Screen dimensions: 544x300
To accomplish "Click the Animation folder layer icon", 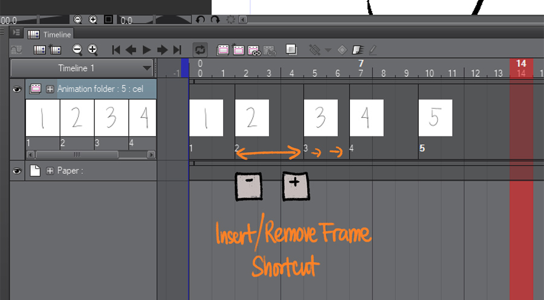I will pos(35,89).
